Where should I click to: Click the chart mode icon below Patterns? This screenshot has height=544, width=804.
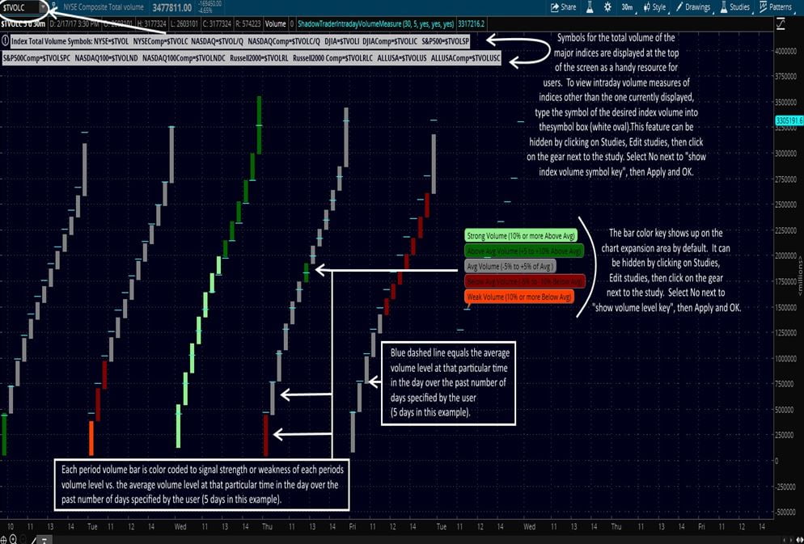coord(781,23)
